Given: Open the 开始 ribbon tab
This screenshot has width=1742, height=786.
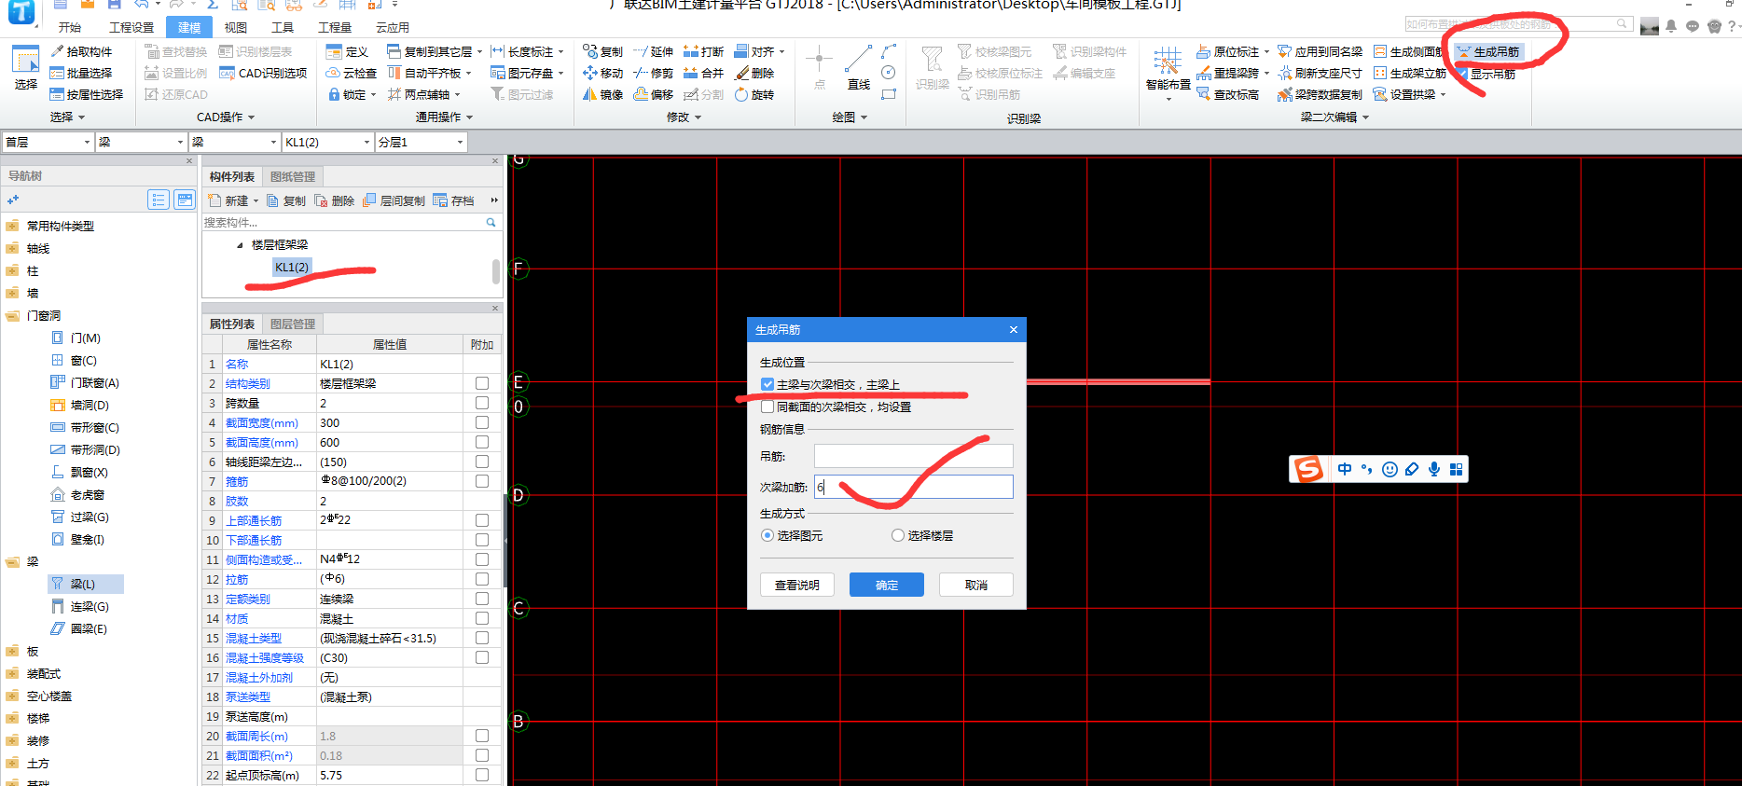Looking at the screenshot, I should 69,27.
